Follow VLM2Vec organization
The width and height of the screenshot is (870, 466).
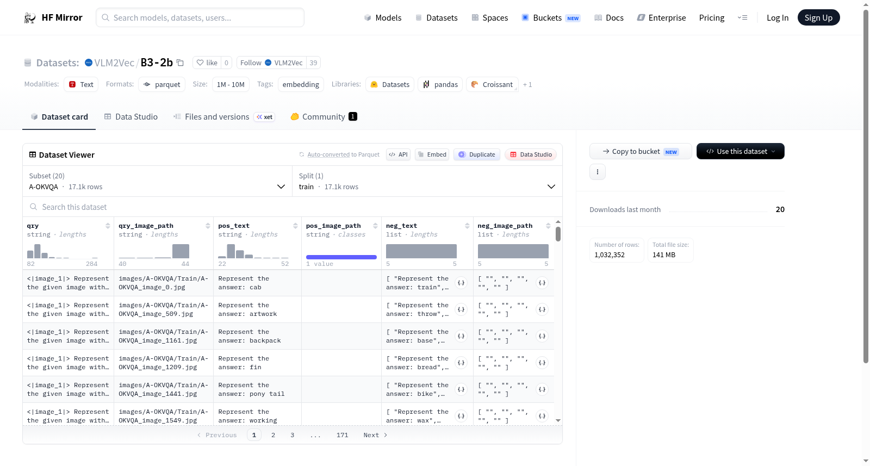coord(271,63)
